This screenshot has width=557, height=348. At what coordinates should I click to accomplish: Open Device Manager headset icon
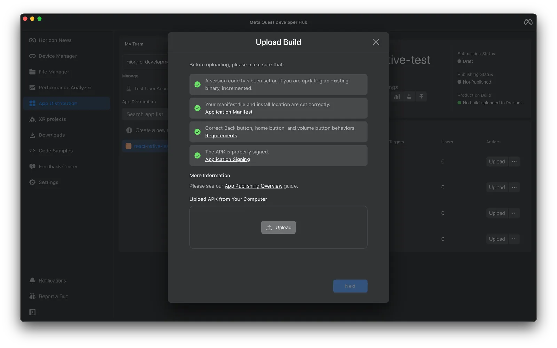pyautogui.click(x=32, y=56)
